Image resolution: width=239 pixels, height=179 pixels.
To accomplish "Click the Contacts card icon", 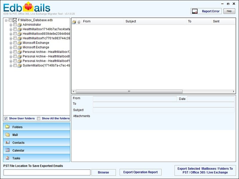I will 7,142.
